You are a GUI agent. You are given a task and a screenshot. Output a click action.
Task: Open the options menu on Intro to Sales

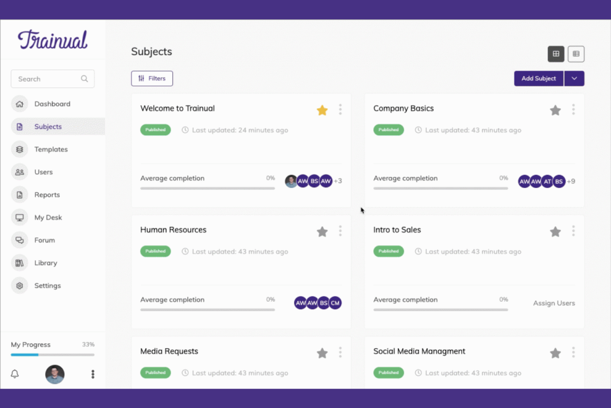click(x=573, y=231)
